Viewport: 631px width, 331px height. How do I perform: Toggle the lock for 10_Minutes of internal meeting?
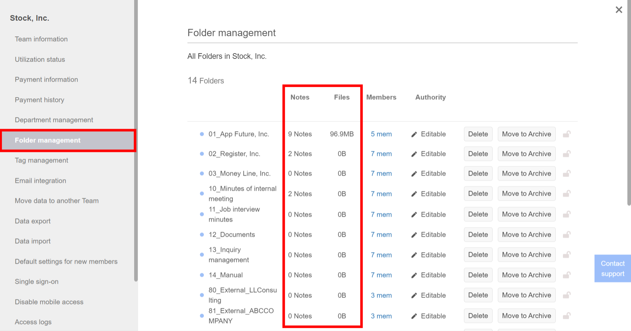567,194
